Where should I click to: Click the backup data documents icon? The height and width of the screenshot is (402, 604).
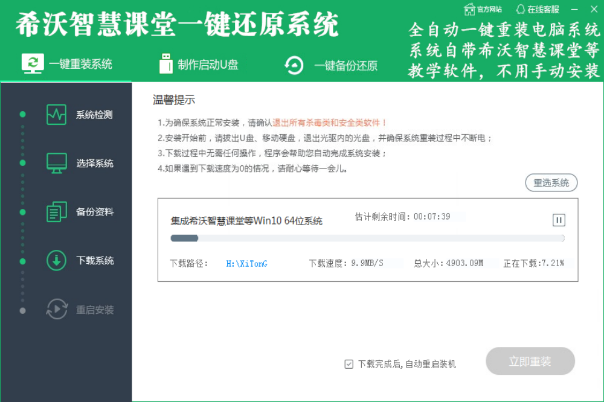tap(57, 212)
